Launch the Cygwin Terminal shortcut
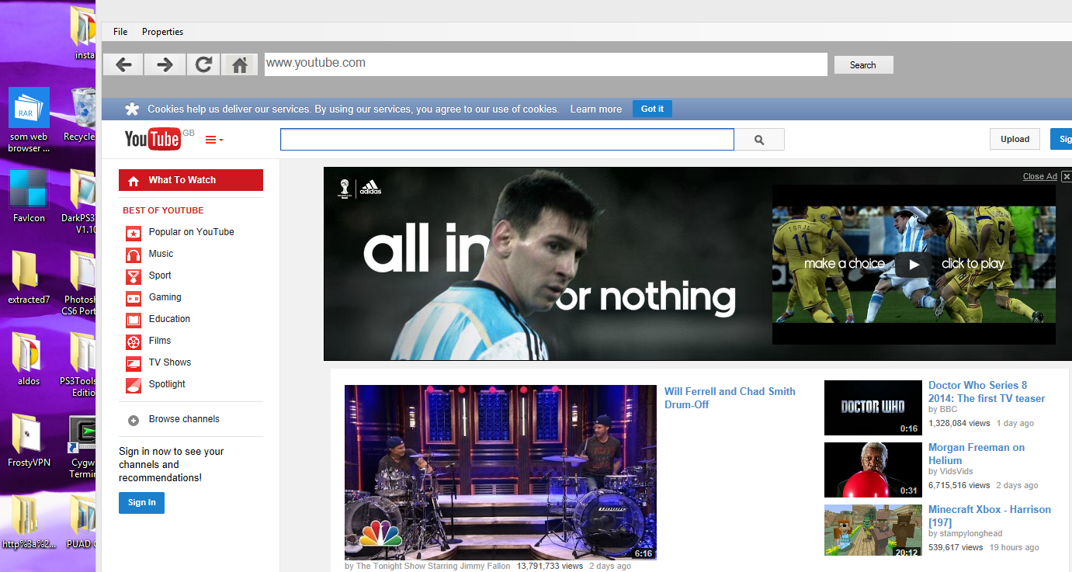Viewport: 1072px width, 572px height. pos(82,447)
